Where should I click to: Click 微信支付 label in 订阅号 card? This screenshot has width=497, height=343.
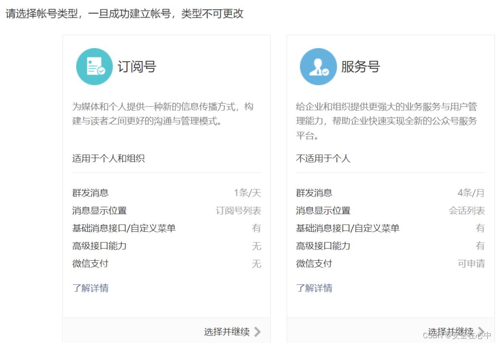click(90, 264)
